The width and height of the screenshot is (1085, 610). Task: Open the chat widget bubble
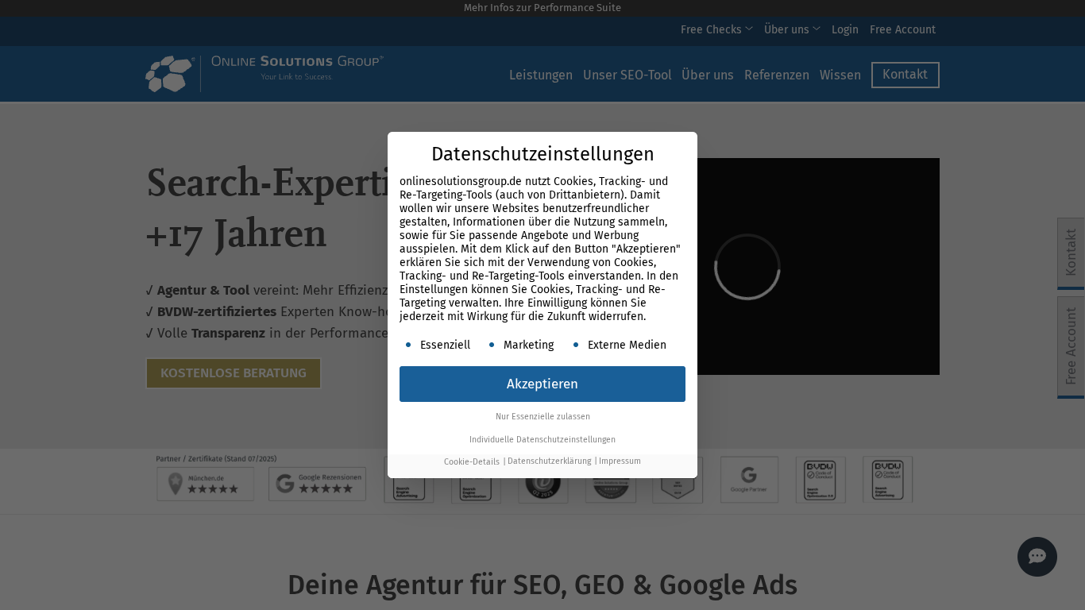click(1037, 556)
